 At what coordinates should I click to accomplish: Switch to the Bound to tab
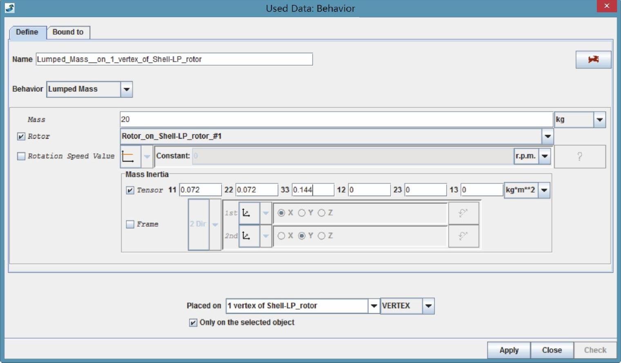pos(68,32)
